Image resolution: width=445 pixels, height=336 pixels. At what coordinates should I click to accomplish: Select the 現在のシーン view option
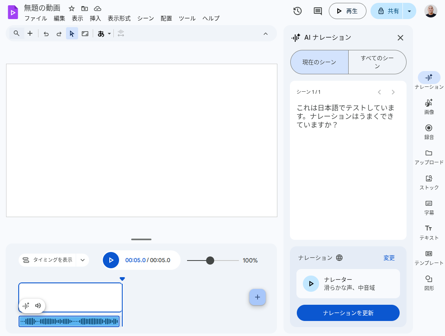319,62
